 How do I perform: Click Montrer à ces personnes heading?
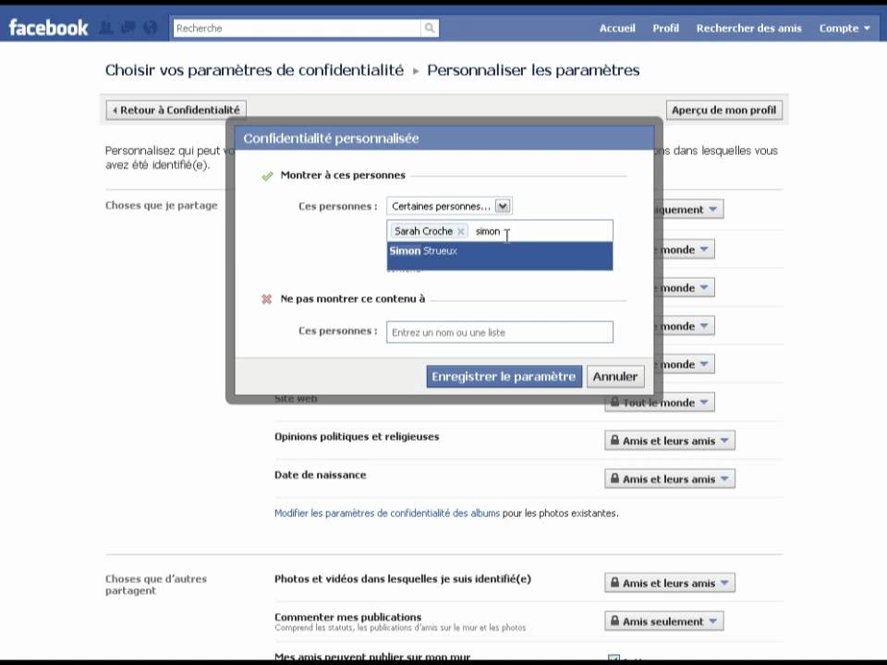(343, 175)
